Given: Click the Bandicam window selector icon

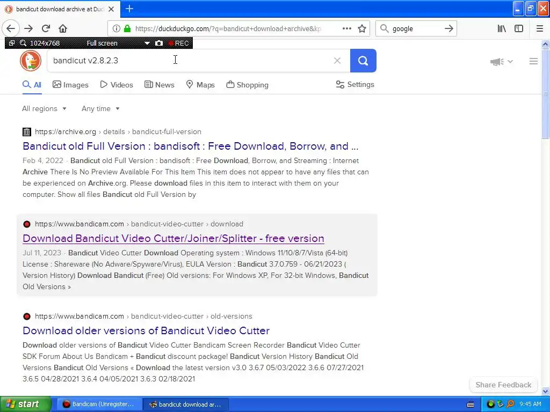Looking at the screenshot, I should [x=12, y=43].
